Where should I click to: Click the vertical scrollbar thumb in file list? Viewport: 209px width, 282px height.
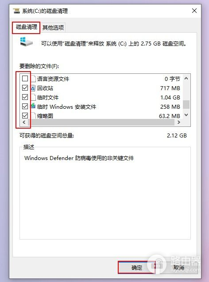point(186,104)
